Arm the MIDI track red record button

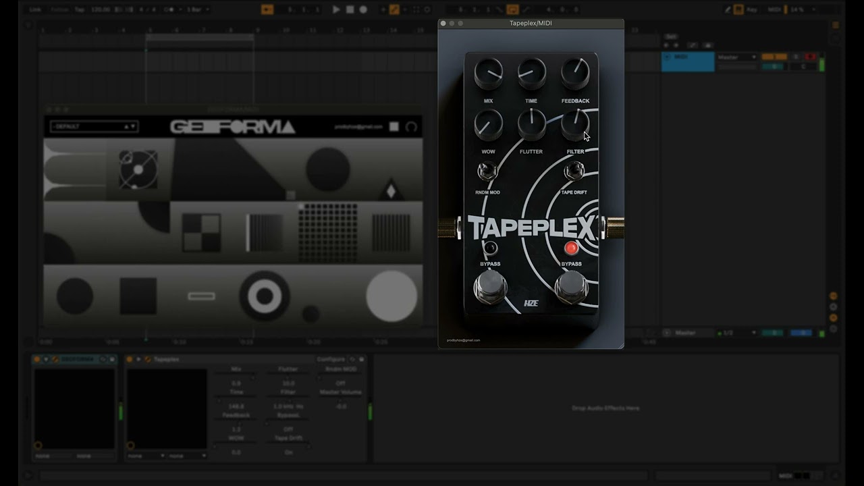click(x=811, y=57)
